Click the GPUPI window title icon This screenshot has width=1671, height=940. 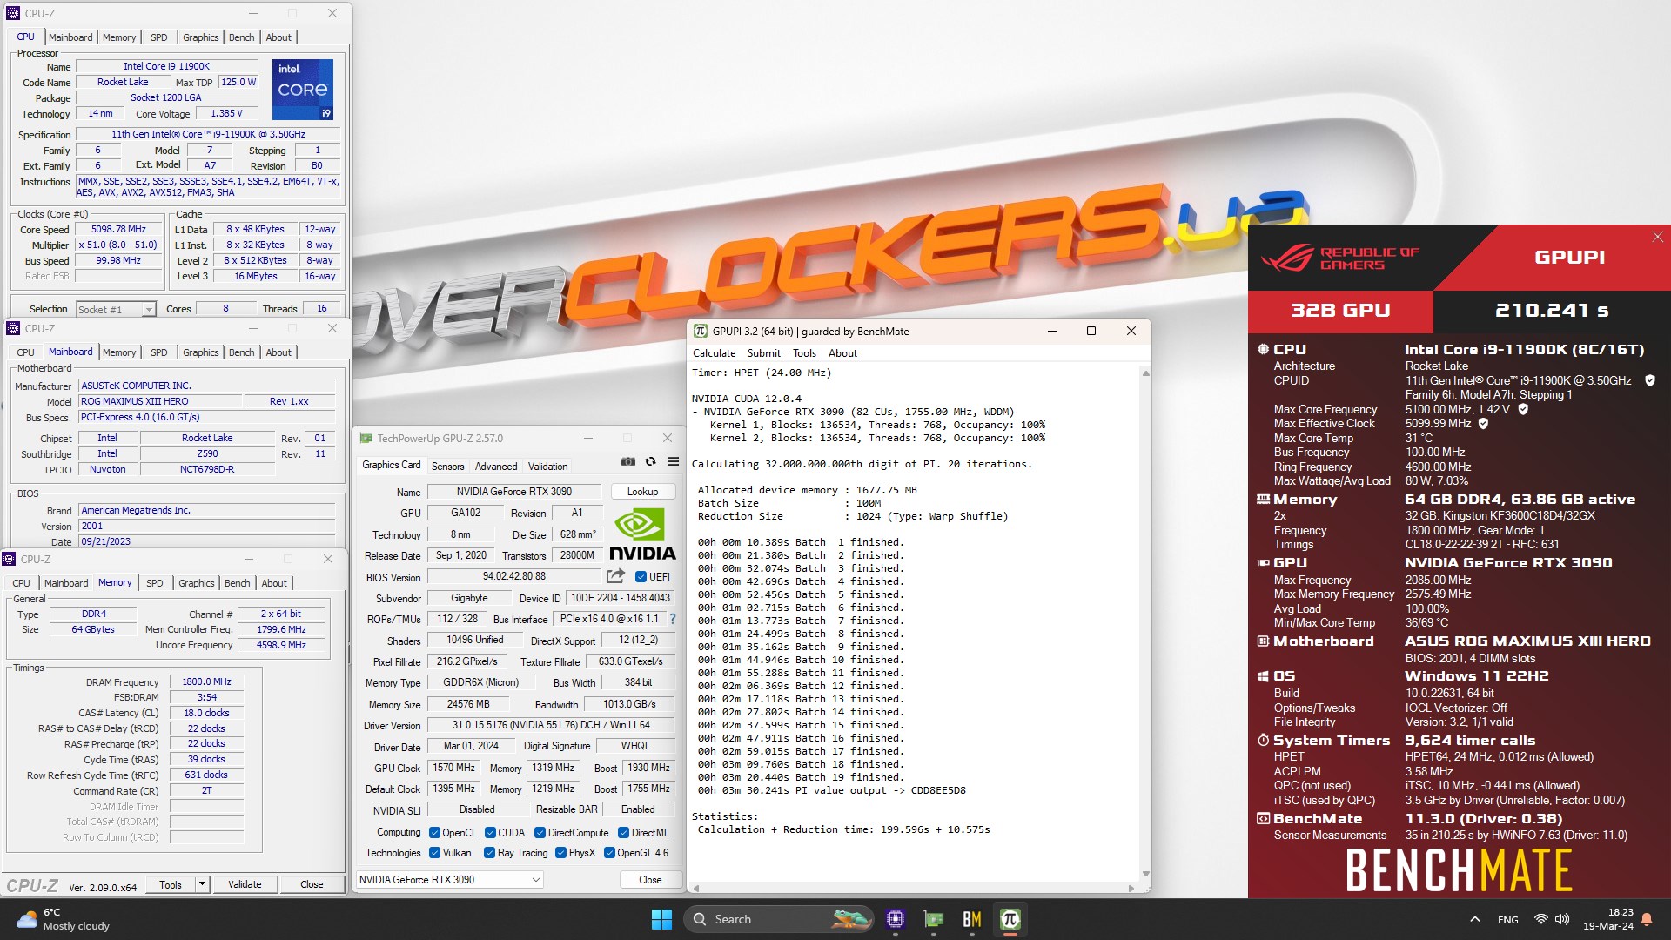pos(701,331)
